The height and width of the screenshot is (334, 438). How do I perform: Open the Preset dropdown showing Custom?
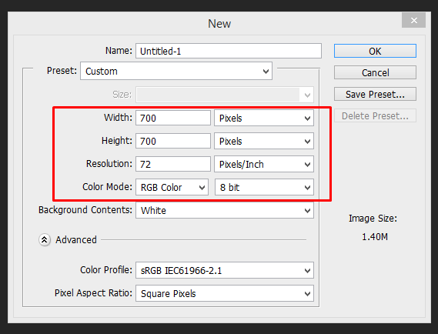(x=176, y=72)
